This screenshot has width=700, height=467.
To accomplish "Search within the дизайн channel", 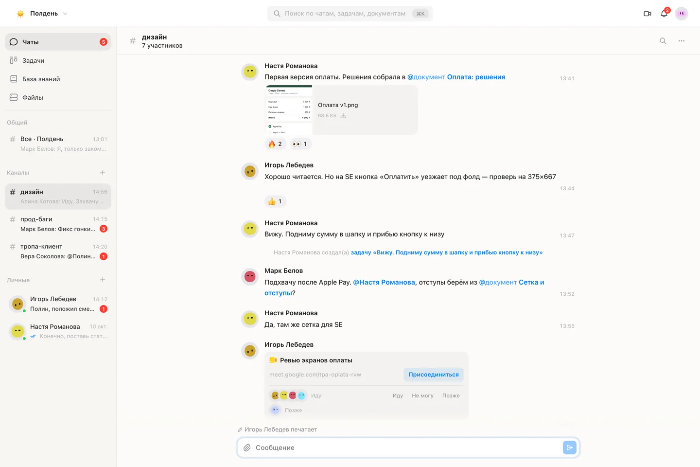I will [x=663, y=41].
